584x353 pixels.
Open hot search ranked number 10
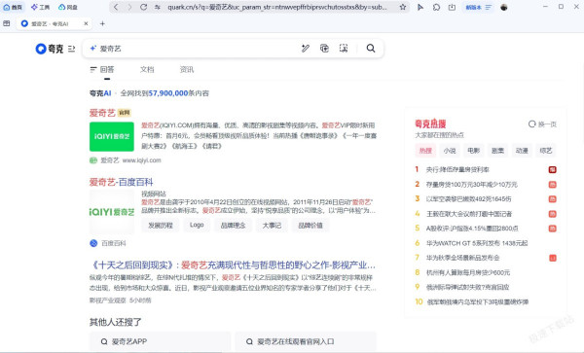point(477,302)
